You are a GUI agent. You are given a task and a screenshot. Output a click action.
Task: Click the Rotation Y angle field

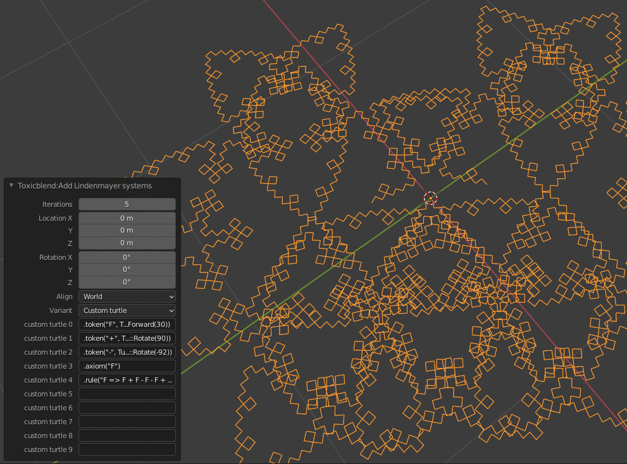click(x=127, y=270)
